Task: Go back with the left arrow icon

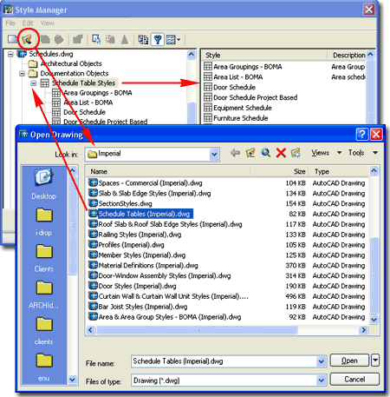Action: pyautogui.click(x=235, y=153)
